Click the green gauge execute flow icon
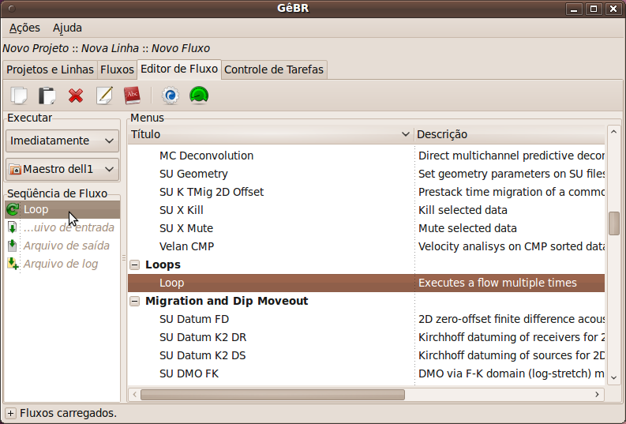626x424 pixels. pyautogui.click(x=199, y=96)
